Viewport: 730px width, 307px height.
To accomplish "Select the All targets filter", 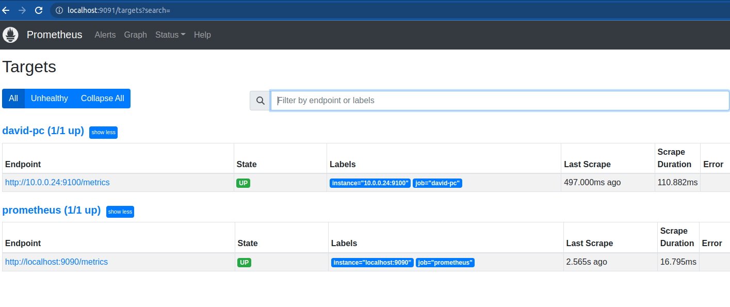I will (x=13, y=99).
